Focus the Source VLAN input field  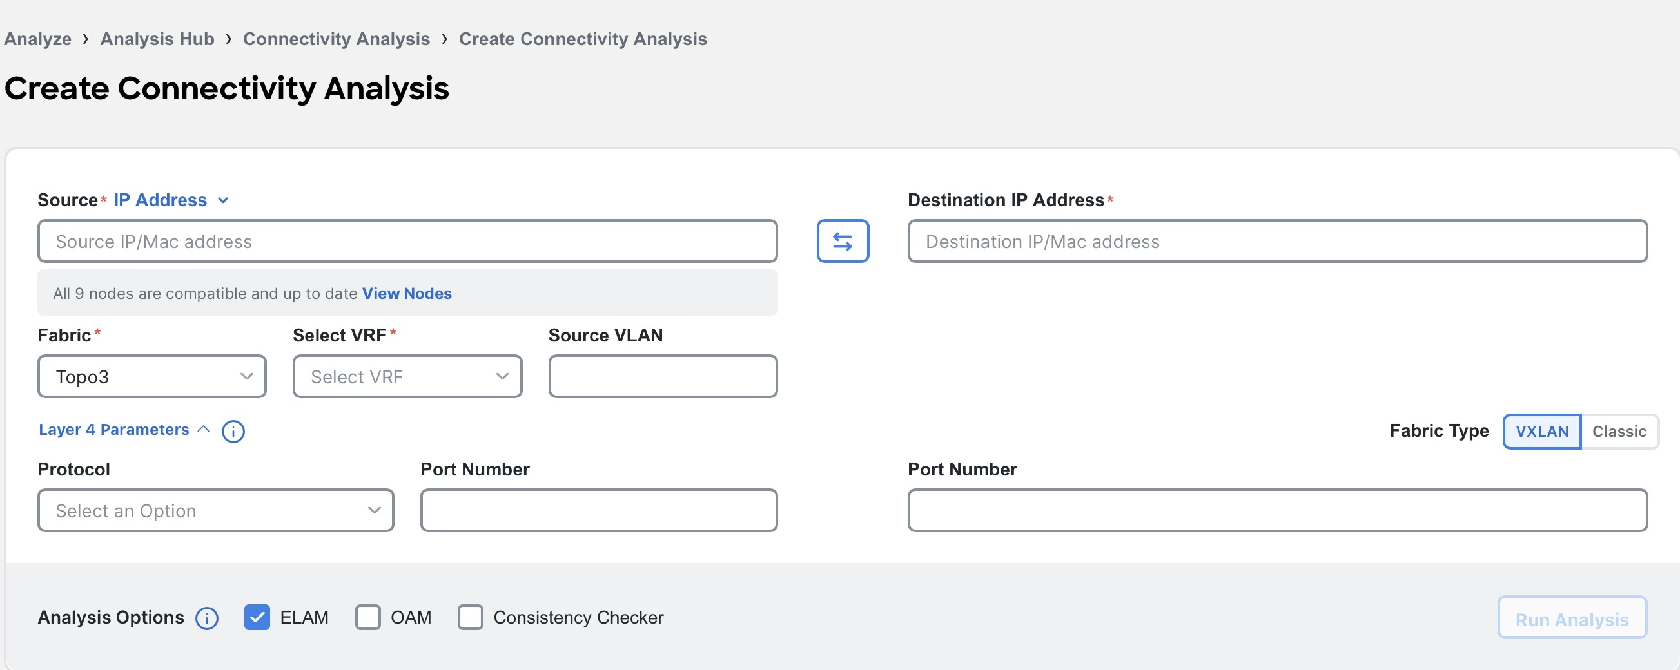(x=663, y=376)
